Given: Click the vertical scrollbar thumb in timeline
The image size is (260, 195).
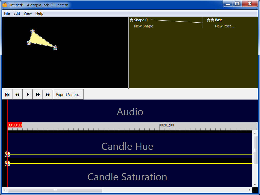Looking at the screenshot, I should pos(255,150).
